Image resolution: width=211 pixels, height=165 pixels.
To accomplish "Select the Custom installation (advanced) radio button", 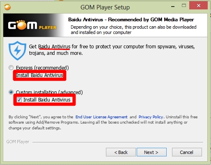I will [11, 92].
